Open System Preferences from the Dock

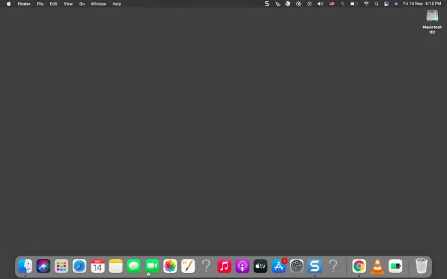[x=296, y=266]
